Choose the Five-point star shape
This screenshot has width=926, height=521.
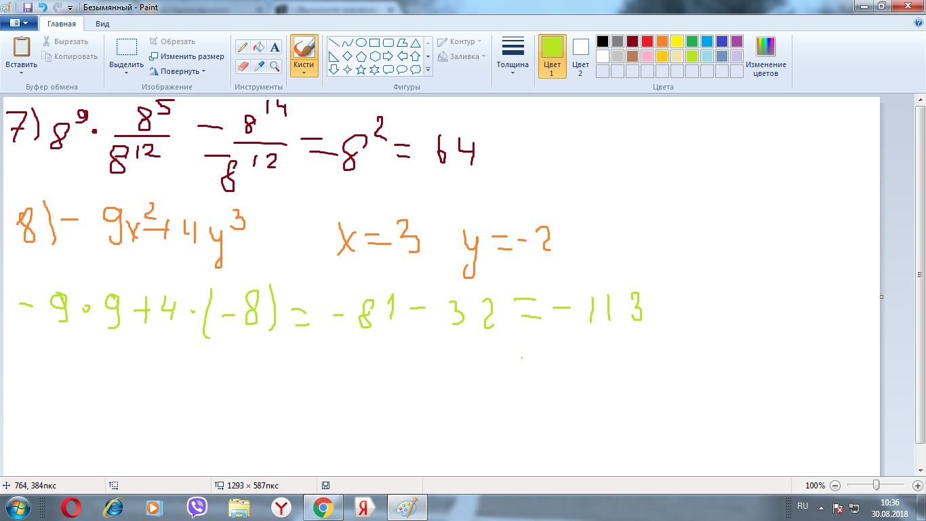click(x=361, y=69)
